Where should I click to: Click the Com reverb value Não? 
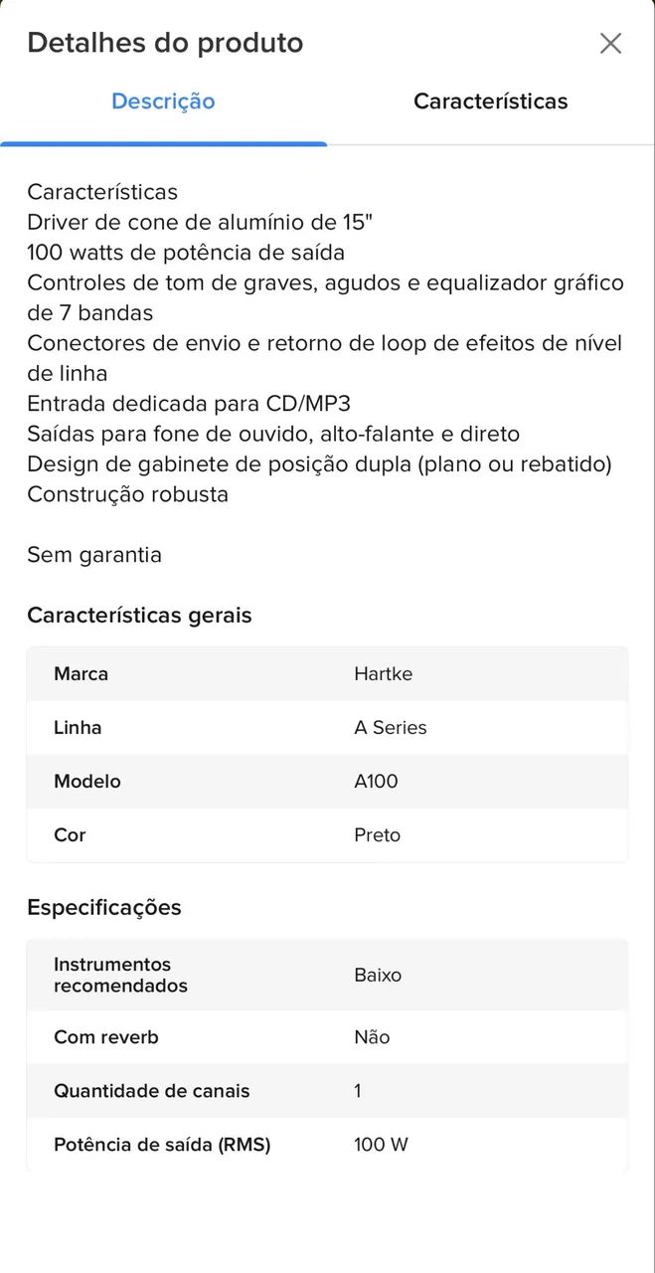click(372, 1037)
